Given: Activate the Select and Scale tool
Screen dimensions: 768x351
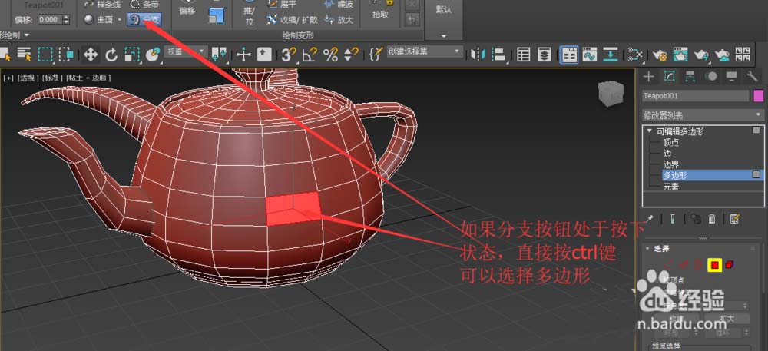Looking at the screenshot, I should click(132, 55).
